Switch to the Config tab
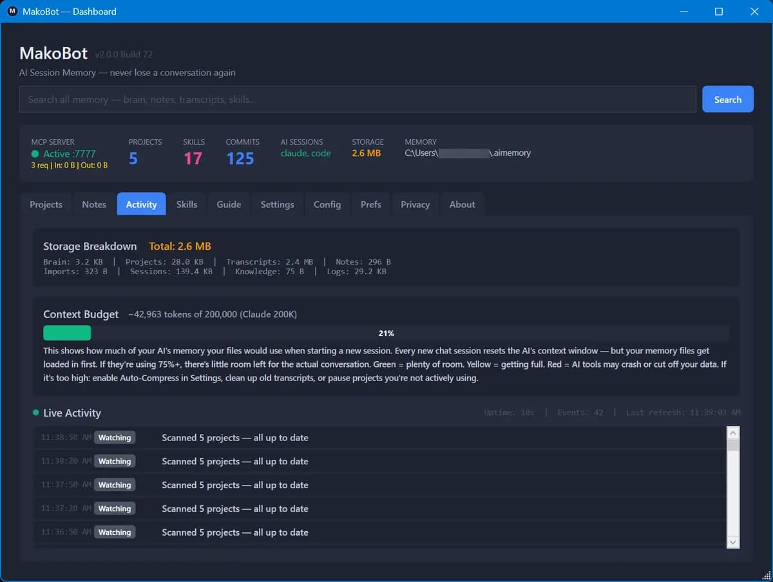The width and height of the screenshot is (773, 582). click(327, 204)
